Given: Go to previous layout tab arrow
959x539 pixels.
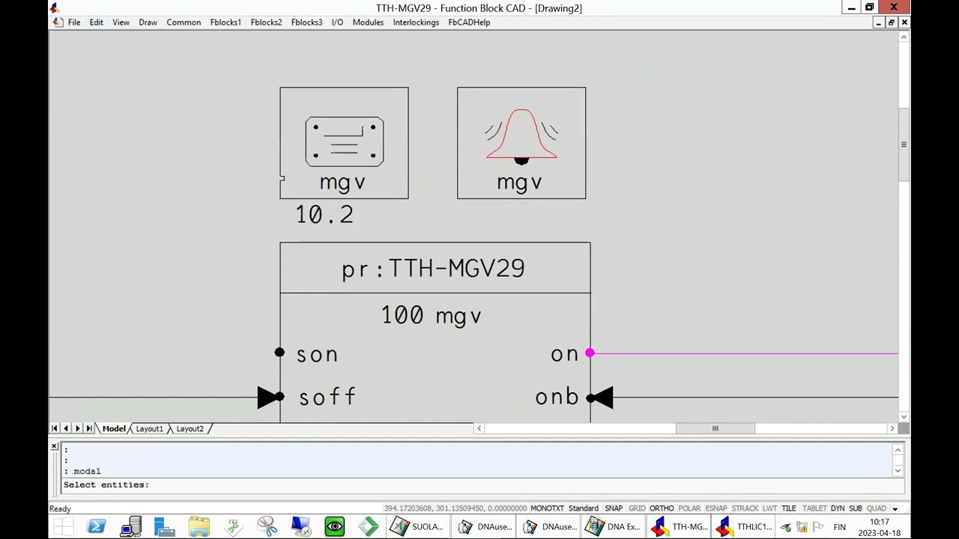Looking at the screenshot, I should 66,429.
